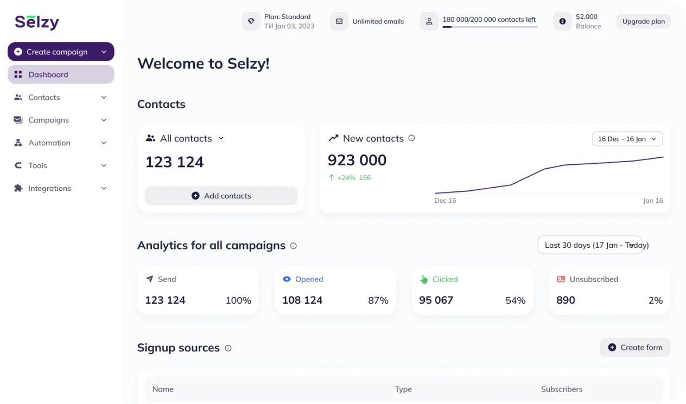Viewport: 686px width, 404px height.
Task: Click the Create form button
Action: click(635, 348)
